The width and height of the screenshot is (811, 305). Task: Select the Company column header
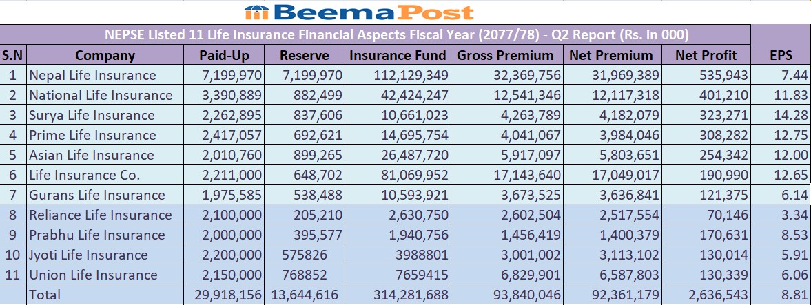click(x=105, y=55)
